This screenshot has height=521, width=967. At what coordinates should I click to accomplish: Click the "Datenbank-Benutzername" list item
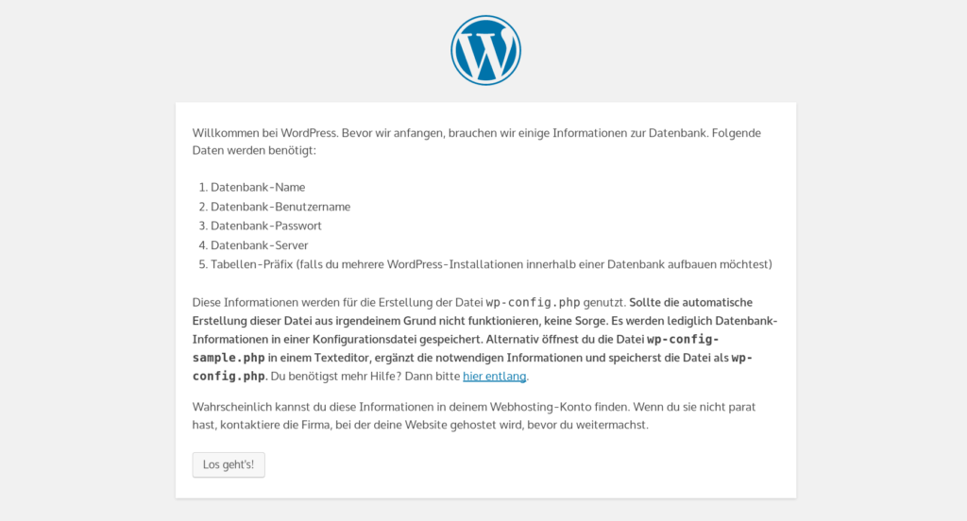(x=280, y=207)
